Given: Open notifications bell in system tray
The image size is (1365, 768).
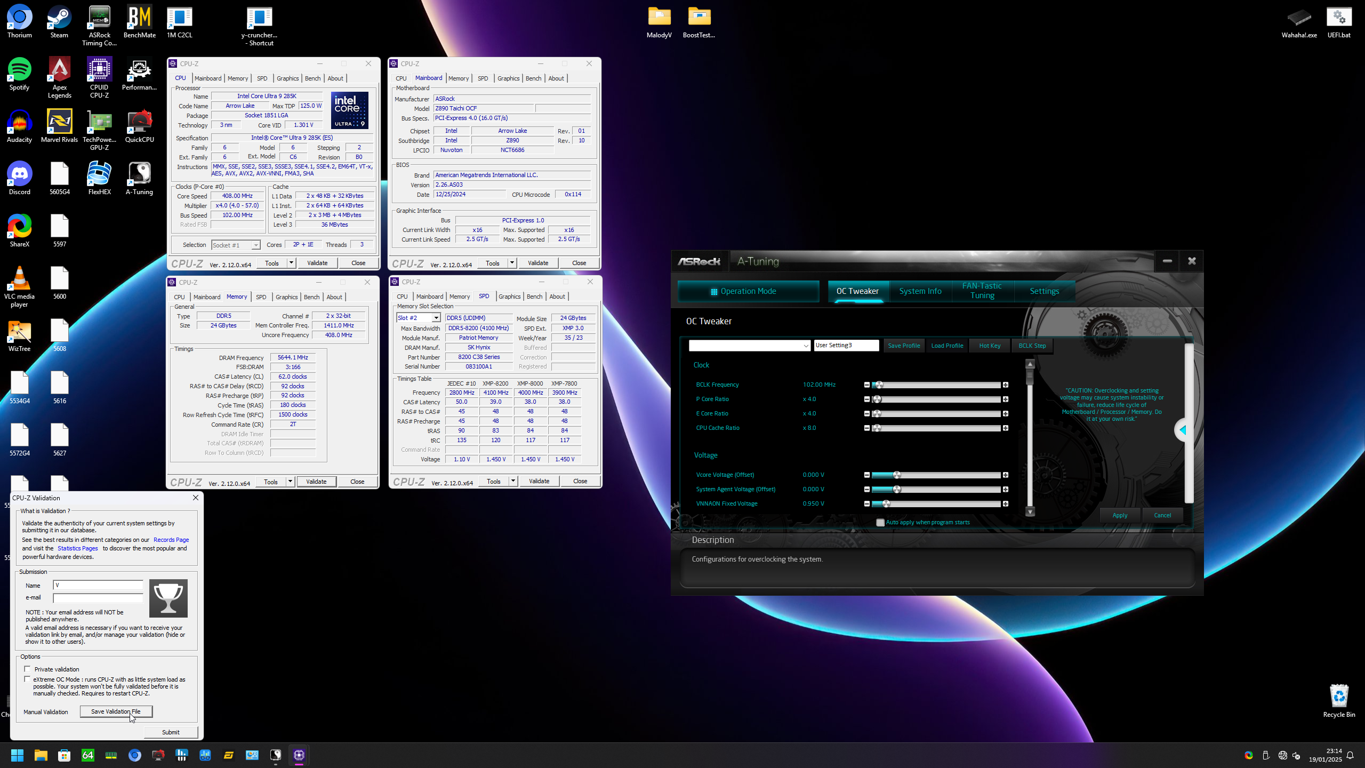Looking at the screenshot, I should [x=1350, y=755].
